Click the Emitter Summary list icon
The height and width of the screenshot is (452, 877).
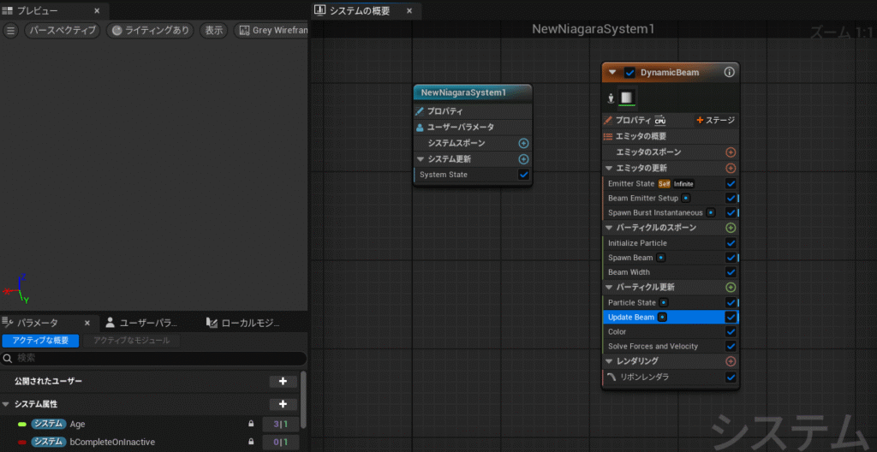[608, 136]
